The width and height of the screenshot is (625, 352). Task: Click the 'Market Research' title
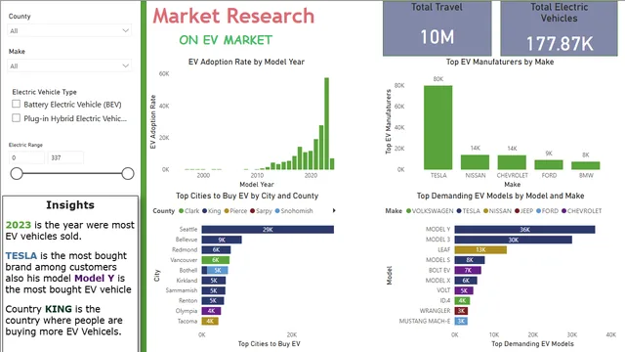pos(233,16)
